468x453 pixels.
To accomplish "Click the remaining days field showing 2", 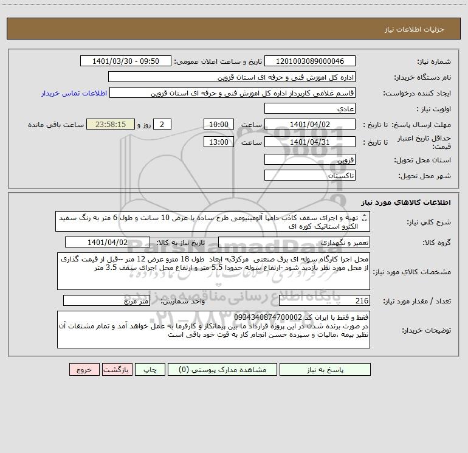I will [162, 124].
